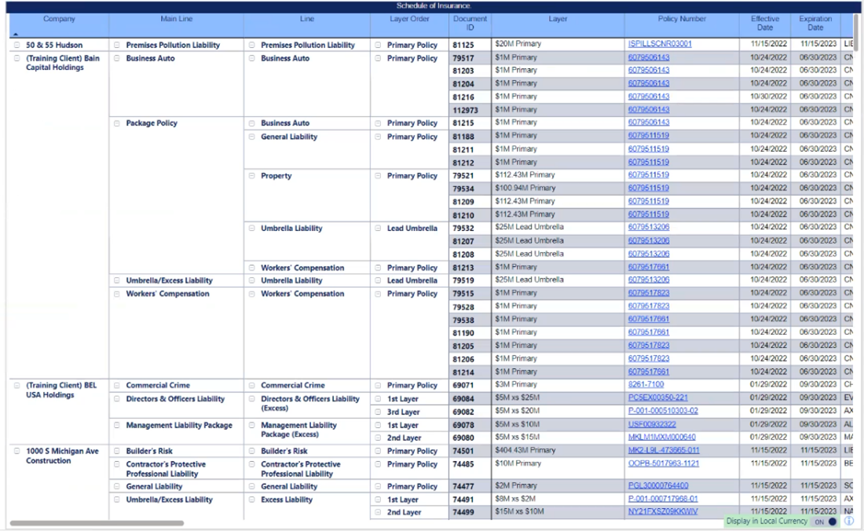Click the sort arrow under Company header

coord(16,34)
